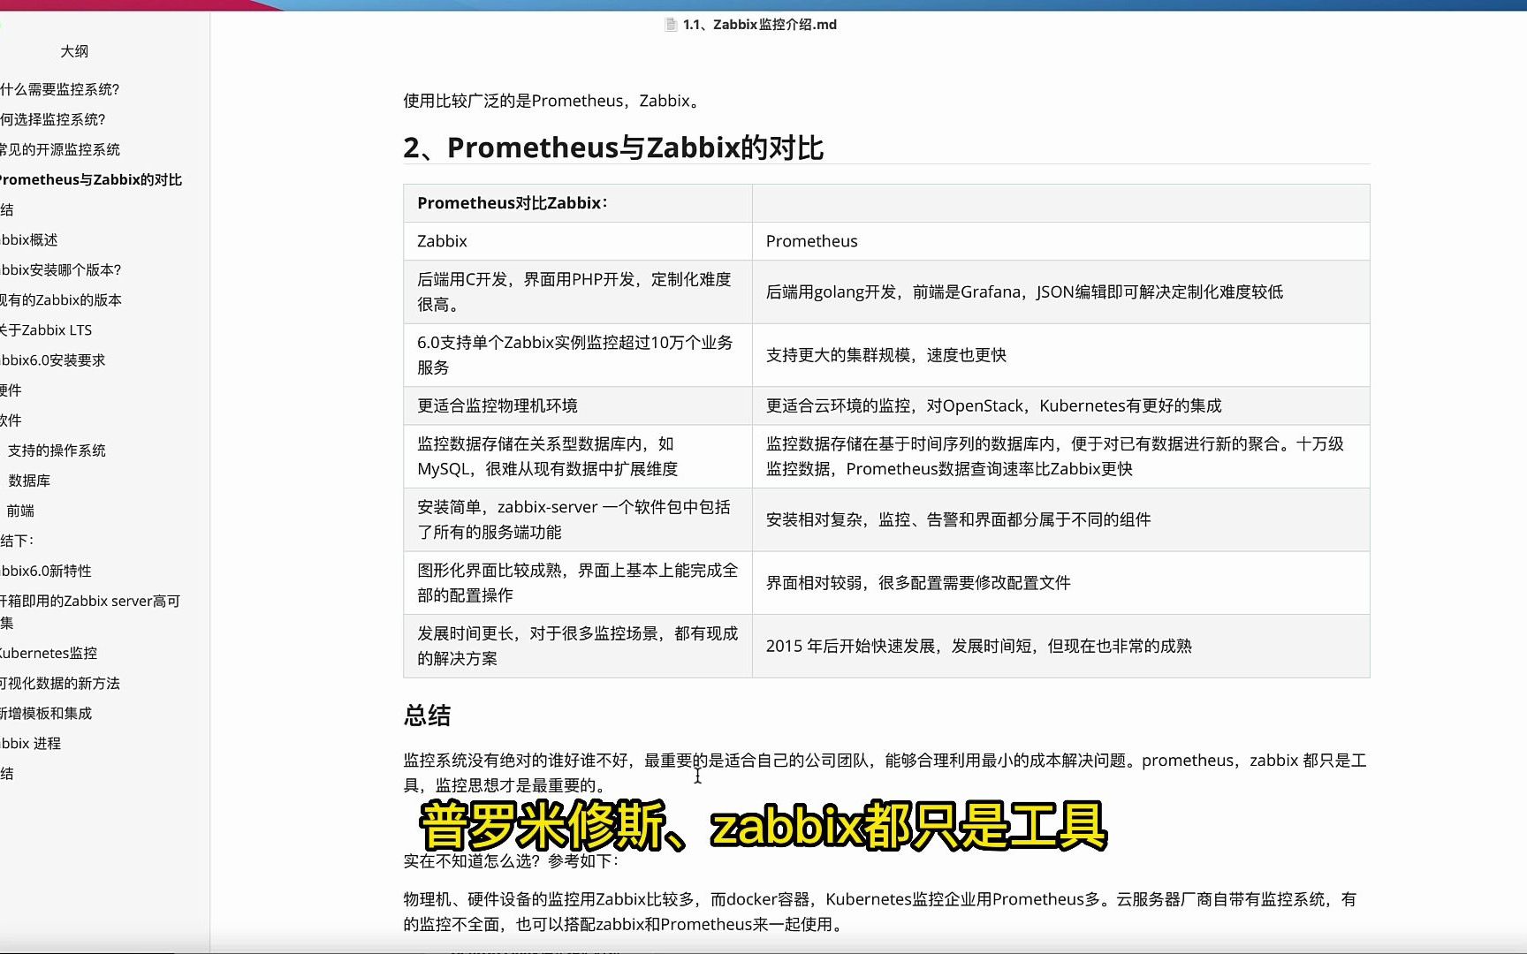Click heading 2、Prometheus与Zabbix的对比
Viewport: 1527px width, 954px height.
pyautogui.click(x=613, y=148)
